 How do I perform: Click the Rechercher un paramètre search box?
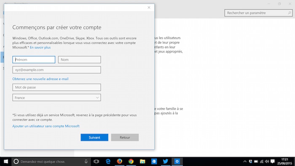258,13
